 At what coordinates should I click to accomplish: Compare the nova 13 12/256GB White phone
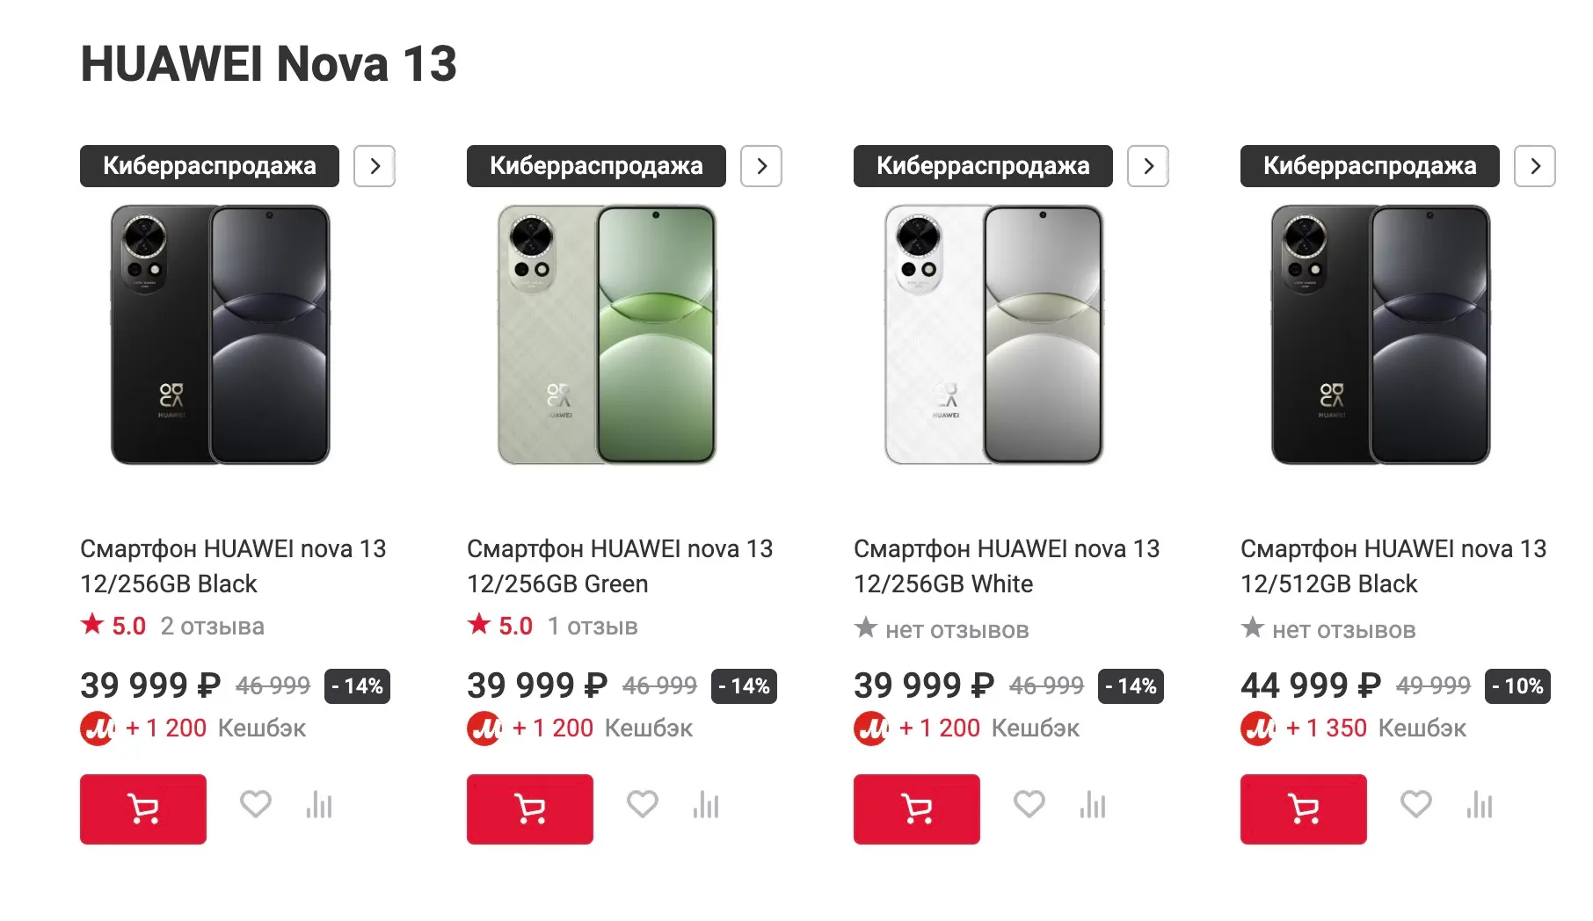[1093, 805]
